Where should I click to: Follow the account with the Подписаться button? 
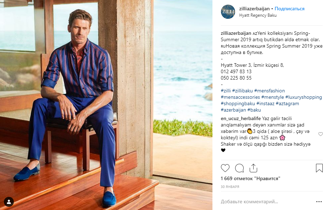[x=289, y=9]
